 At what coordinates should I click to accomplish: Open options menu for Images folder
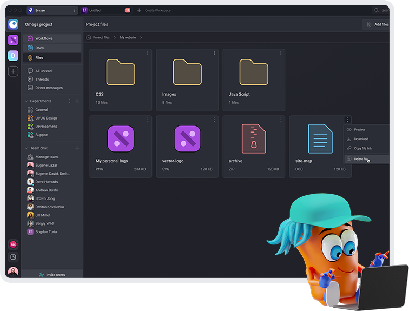pos(214,53)
